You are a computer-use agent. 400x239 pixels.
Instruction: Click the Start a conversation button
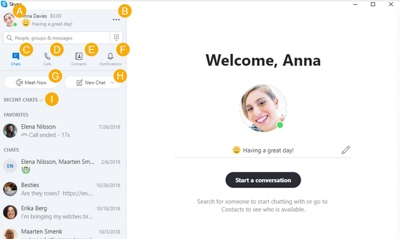(263, 180)
